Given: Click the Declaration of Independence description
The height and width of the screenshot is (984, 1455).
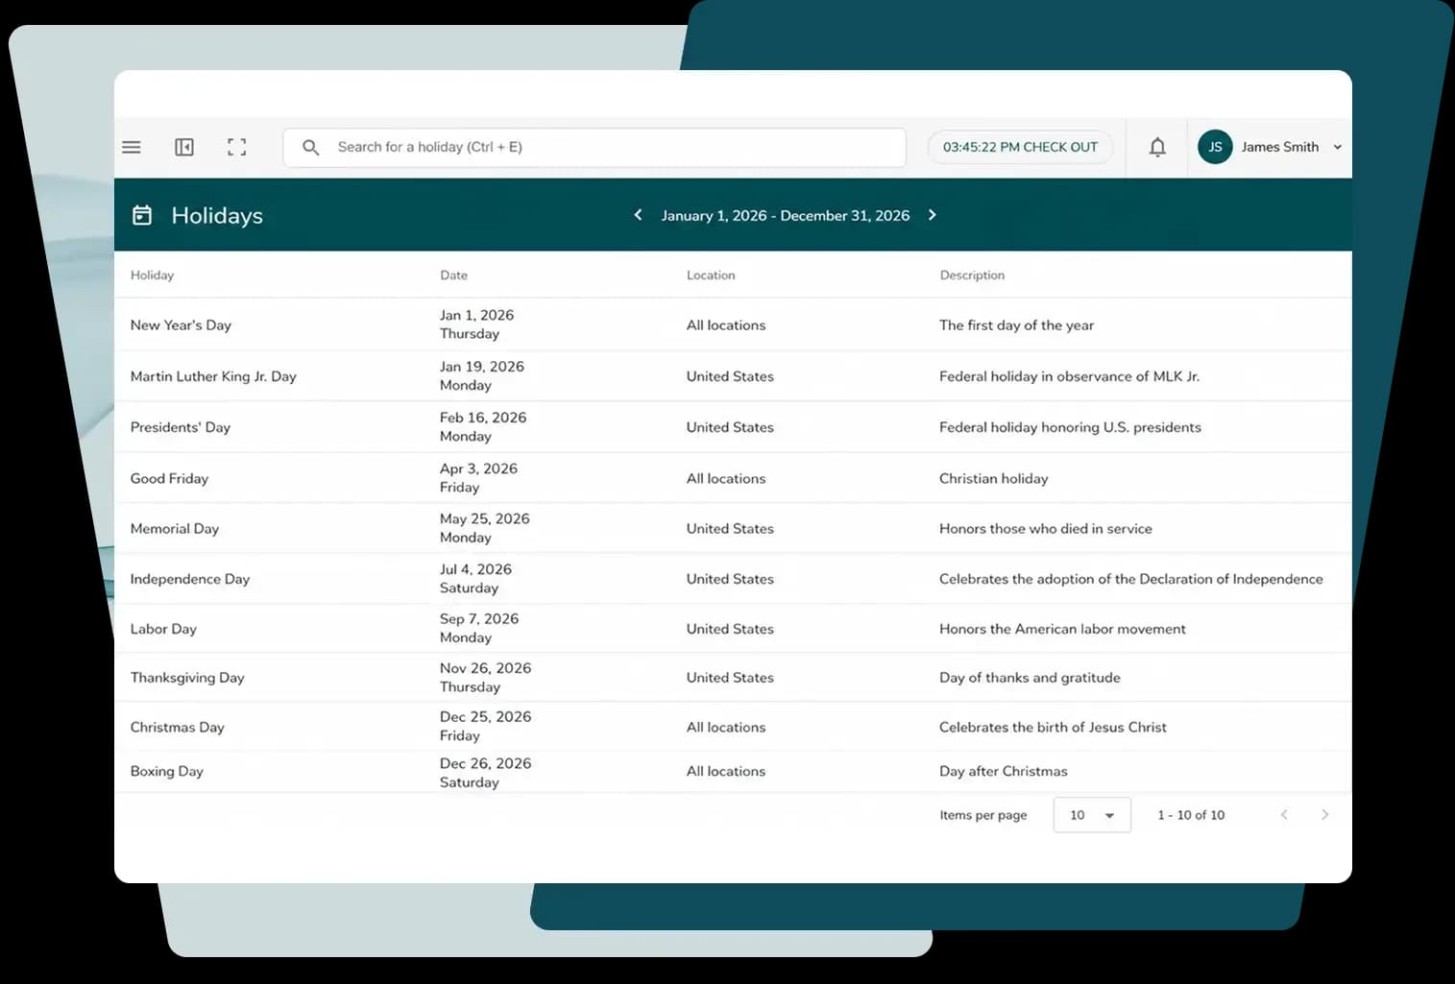Looking at the screenshot, I should (1130, 579).
